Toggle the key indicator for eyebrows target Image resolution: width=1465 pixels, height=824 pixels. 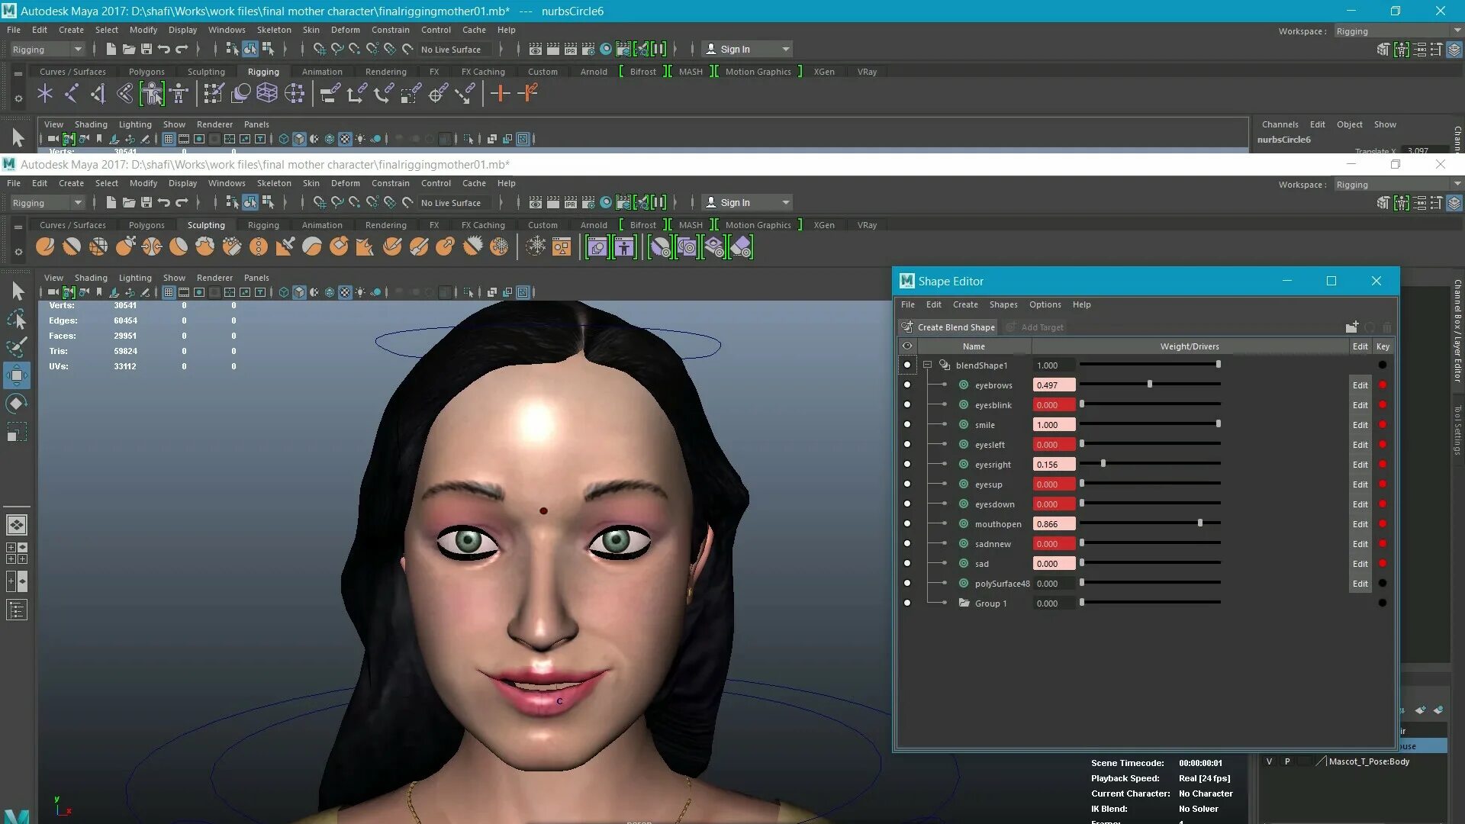pos(1382,385)
